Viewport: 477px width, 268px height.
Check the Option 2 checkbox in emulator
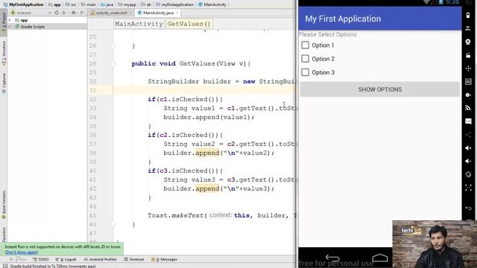[x=305, y=59]
